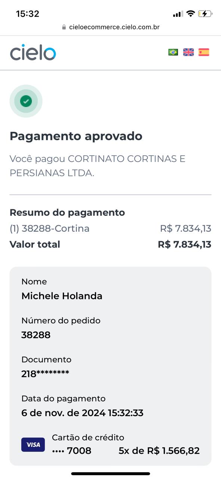Viewport: 221px width, 480px height.
Task: Switch language to Portuguese with Brazil flag
Action: [x=173, y=52]
